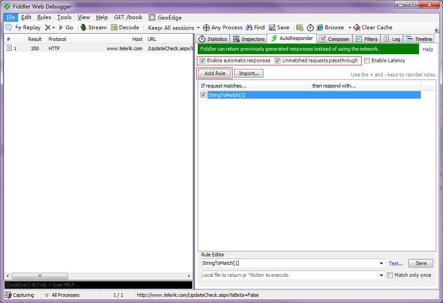Click the Test... link
The image size is (443, 303).
click(395, 263)
